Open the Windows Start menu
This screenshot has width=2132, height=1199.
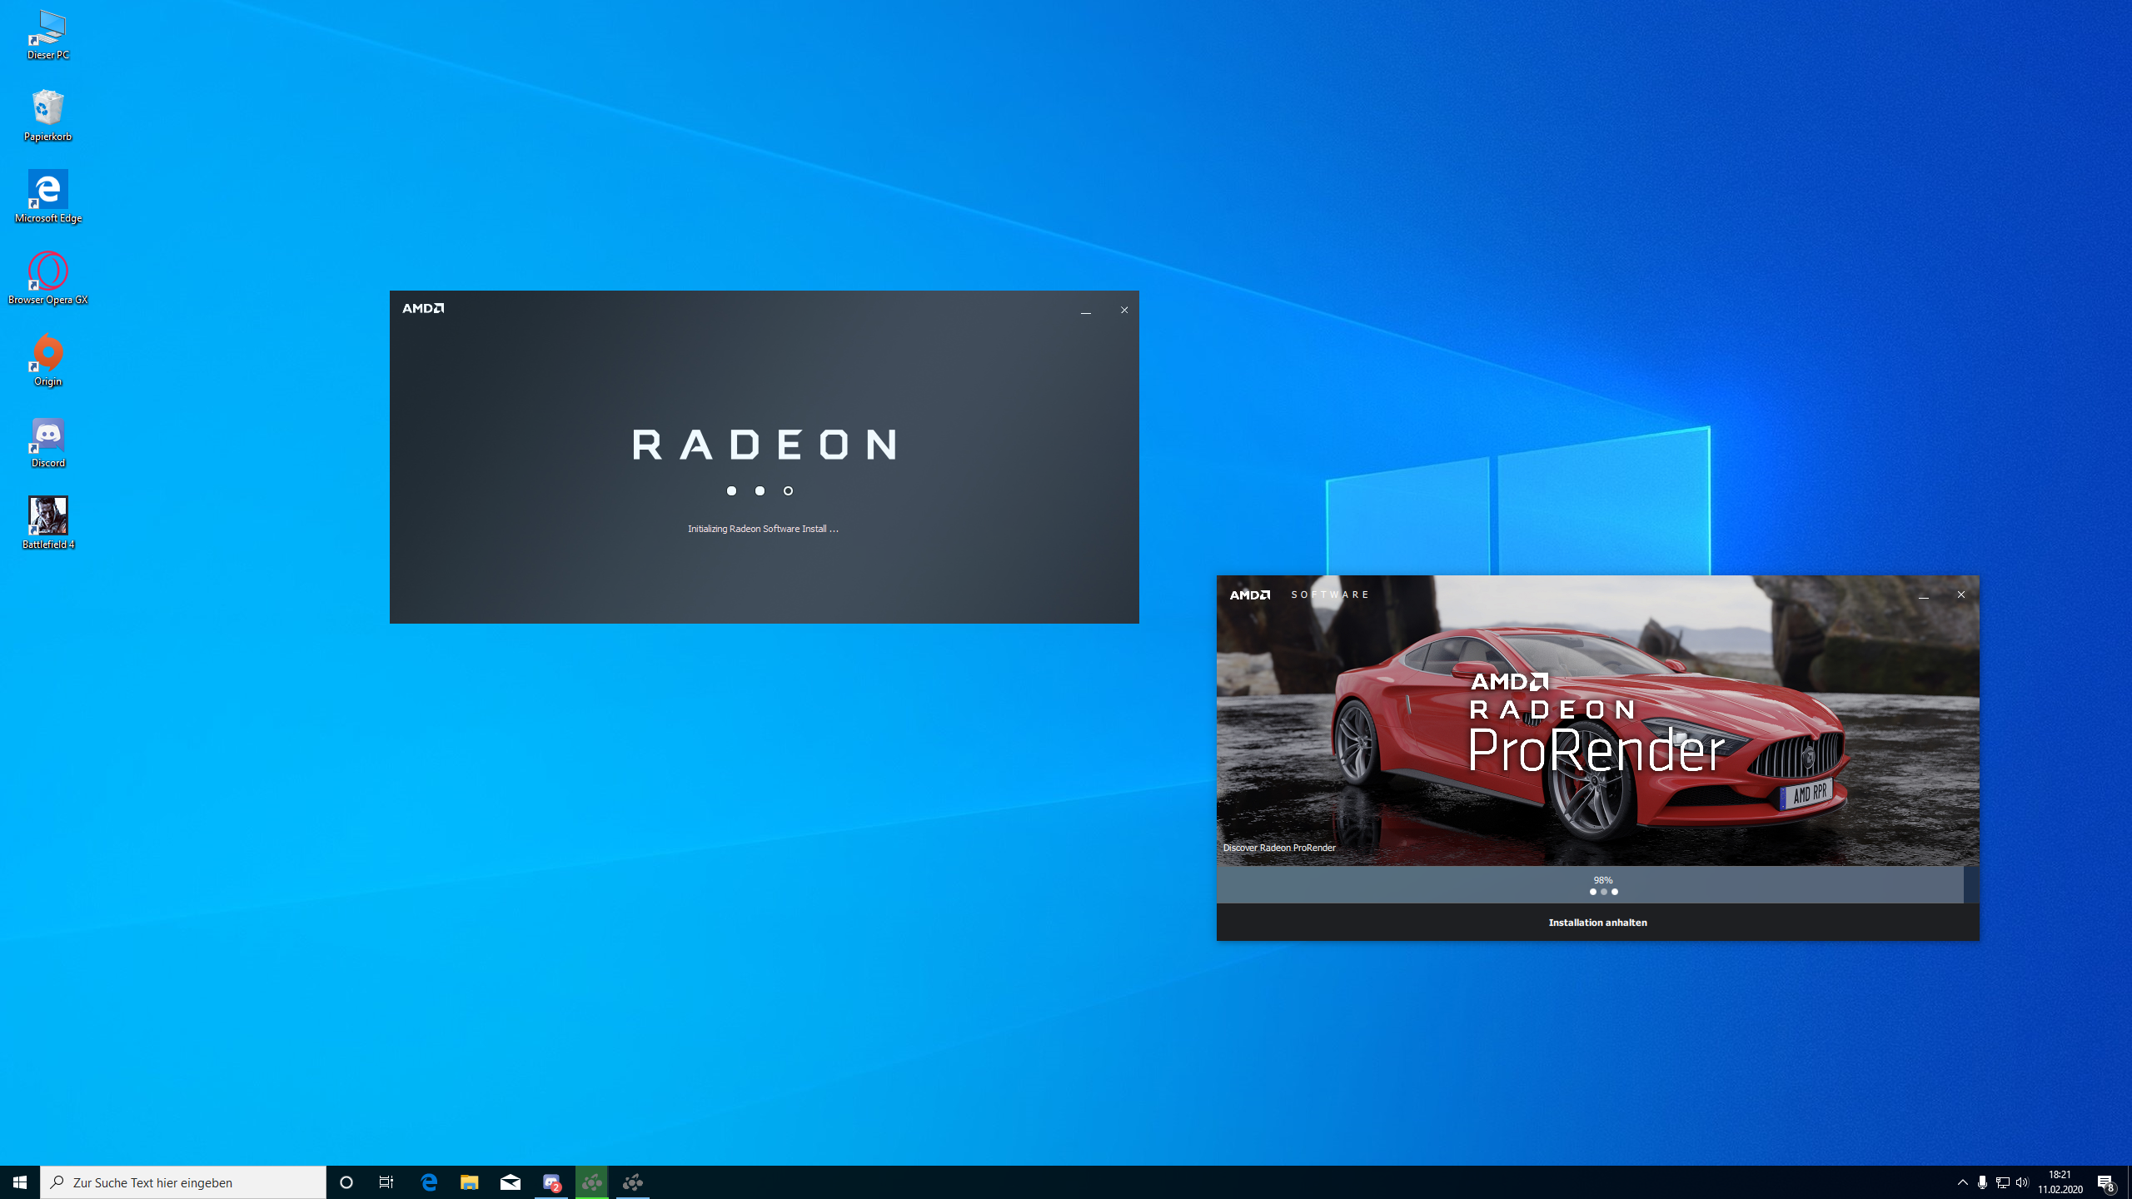[x=20, y=1182]
